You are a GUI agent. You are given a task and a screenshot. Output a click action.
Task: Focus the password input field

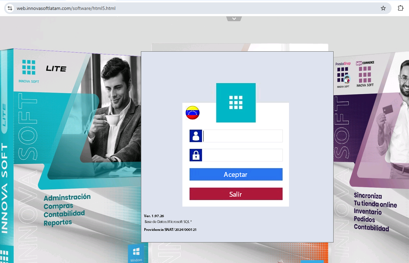(243, 155)
